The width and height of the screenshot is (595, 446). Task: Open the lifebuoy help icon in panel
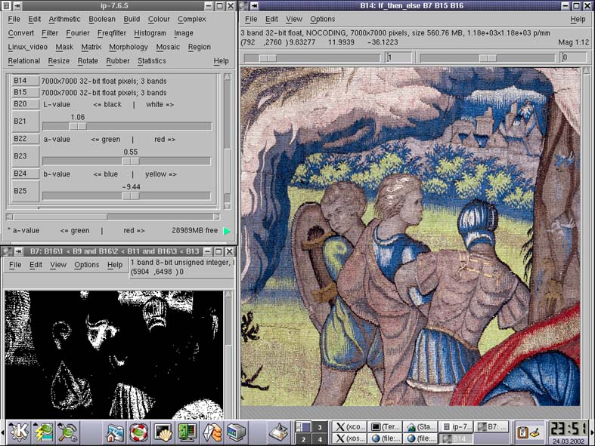(138, 432)
